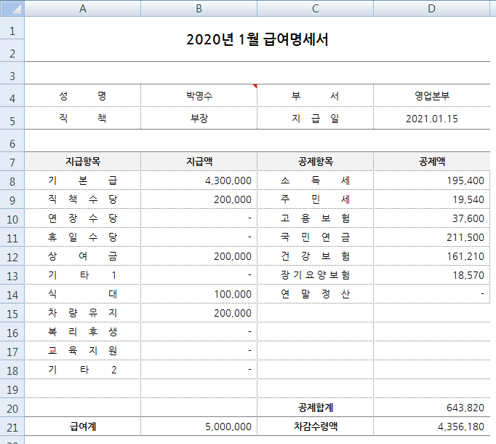Select the 상여금 amount cell in row 12
The height and width of the screenshot is (444, 496).
[x=199, y=256]
